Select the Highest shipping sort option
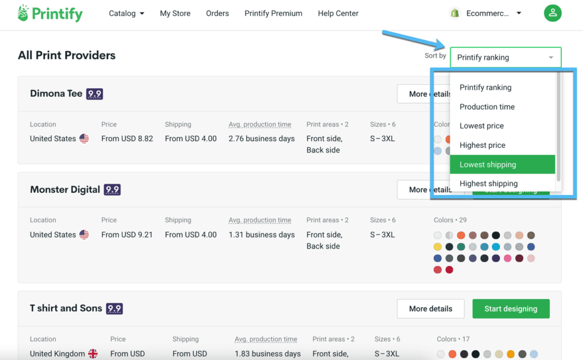The width and height of the screenshot is (583, 360). [502, 184]
